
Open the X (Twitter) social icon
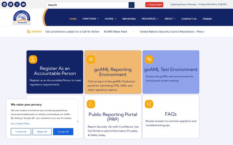point(17,5)
